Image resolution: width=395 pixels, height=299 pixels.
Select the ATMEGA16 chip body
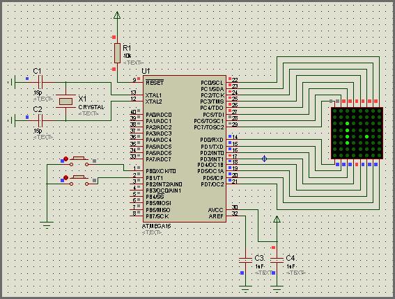point(185,149)
